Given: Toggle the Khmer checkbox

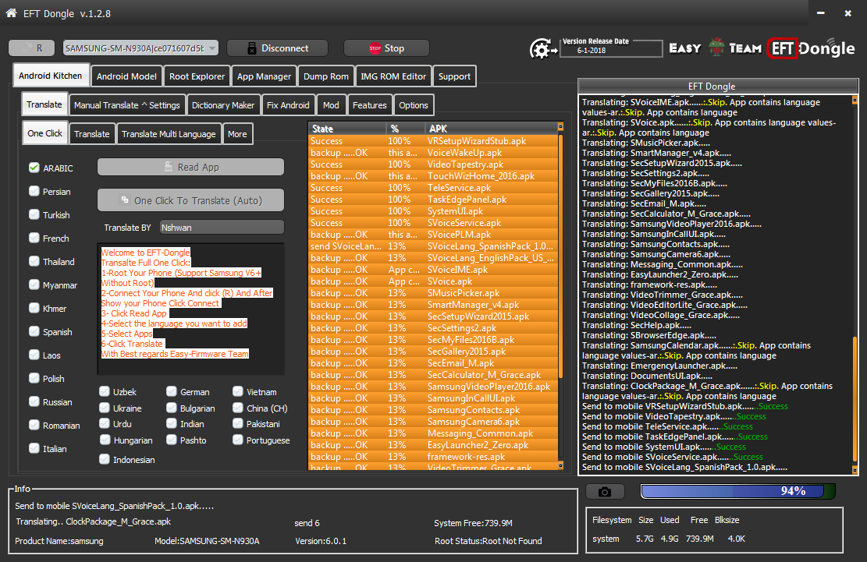Looking at the screenshot, I should point(34,308).
